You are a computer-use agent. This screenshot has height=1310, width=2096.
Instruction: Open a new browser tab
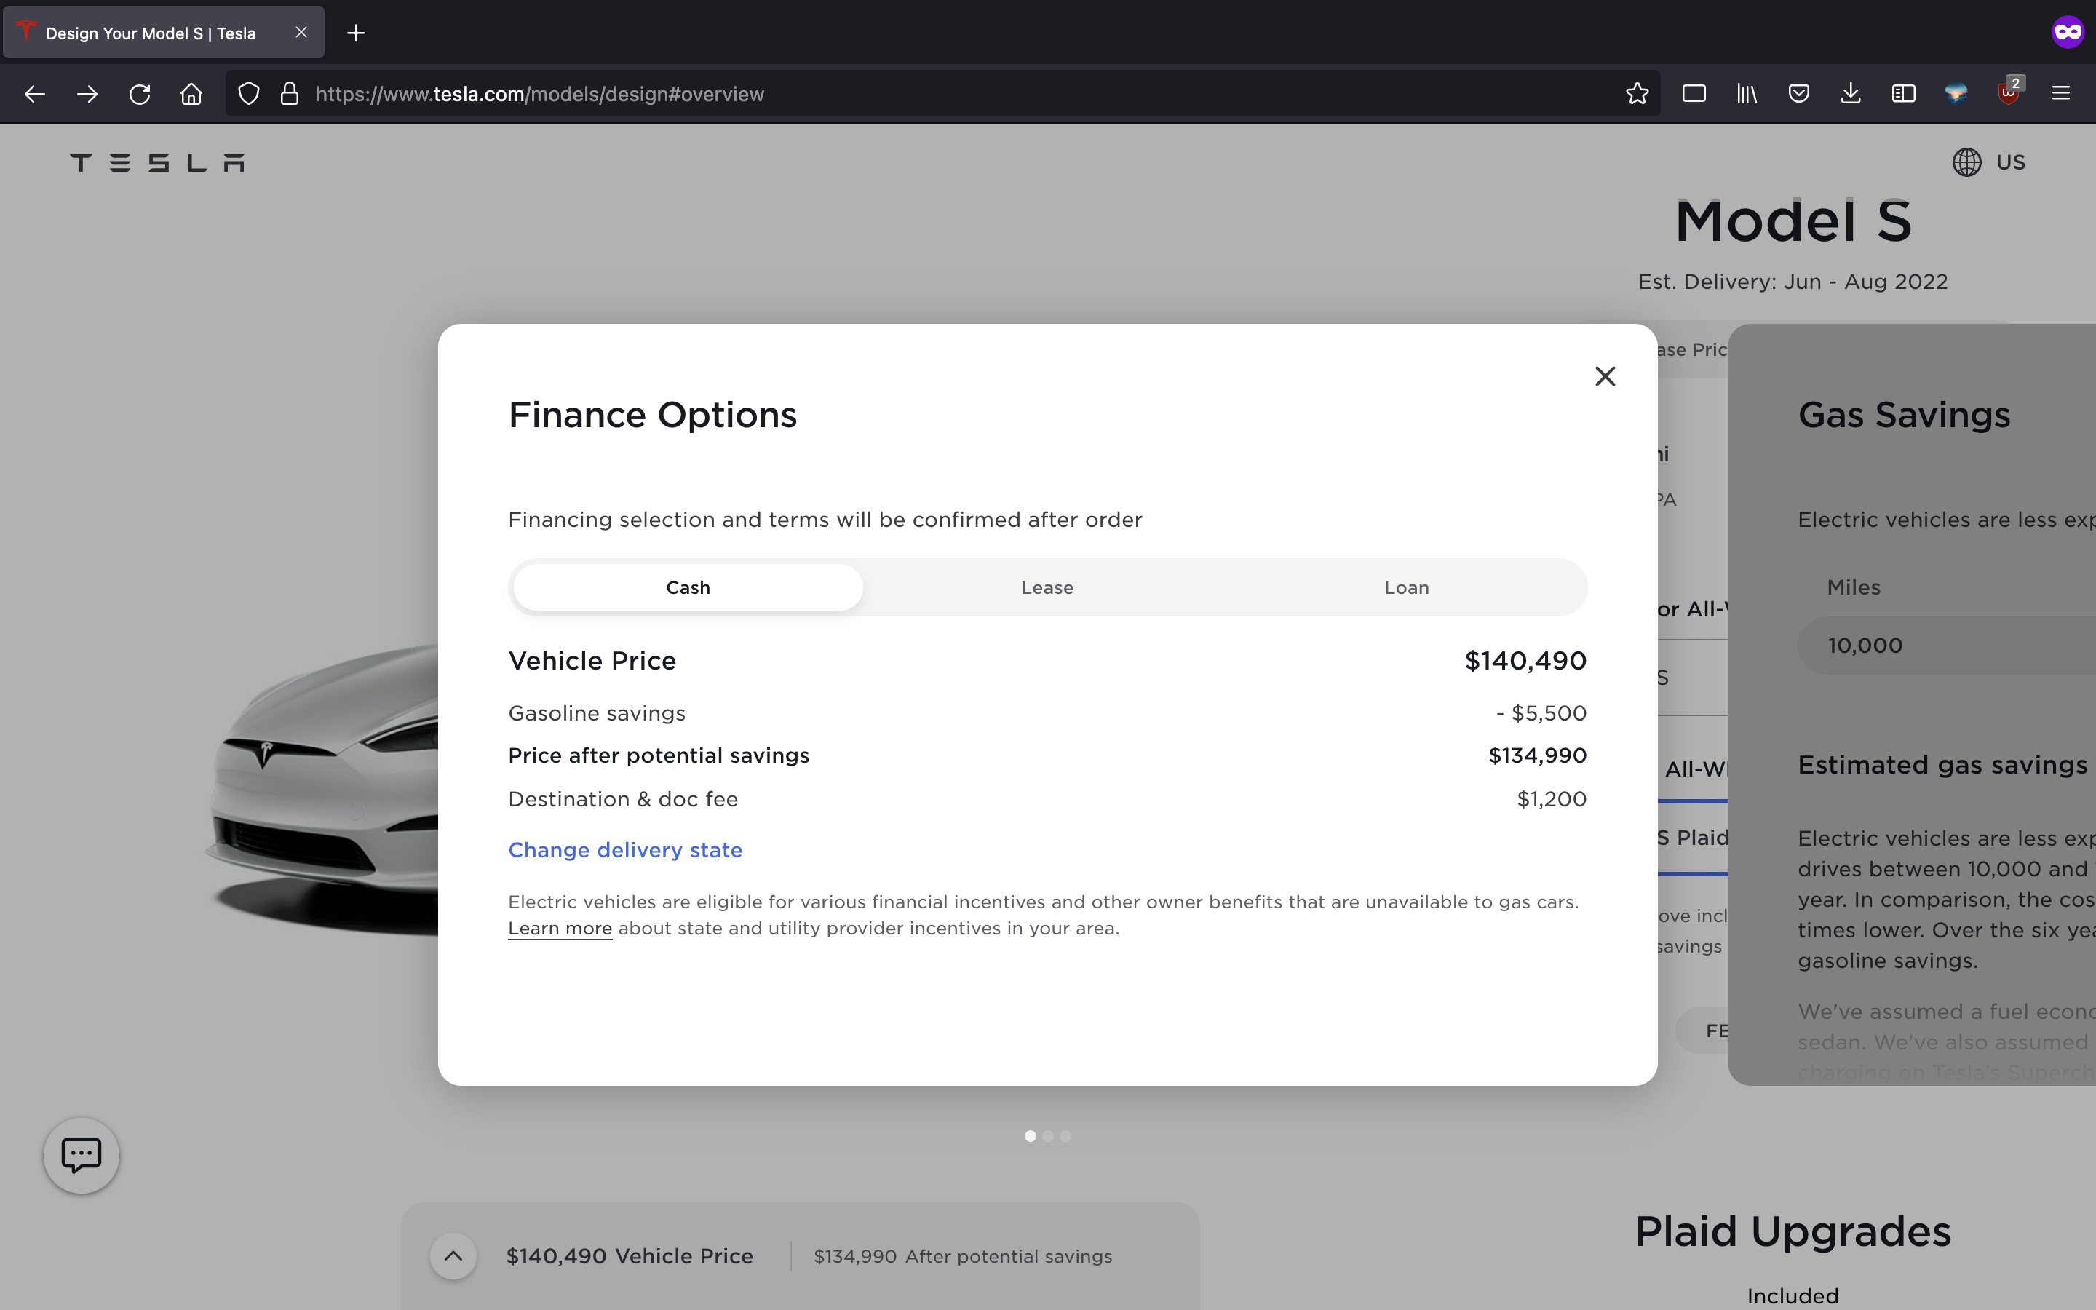click(356, 33)
